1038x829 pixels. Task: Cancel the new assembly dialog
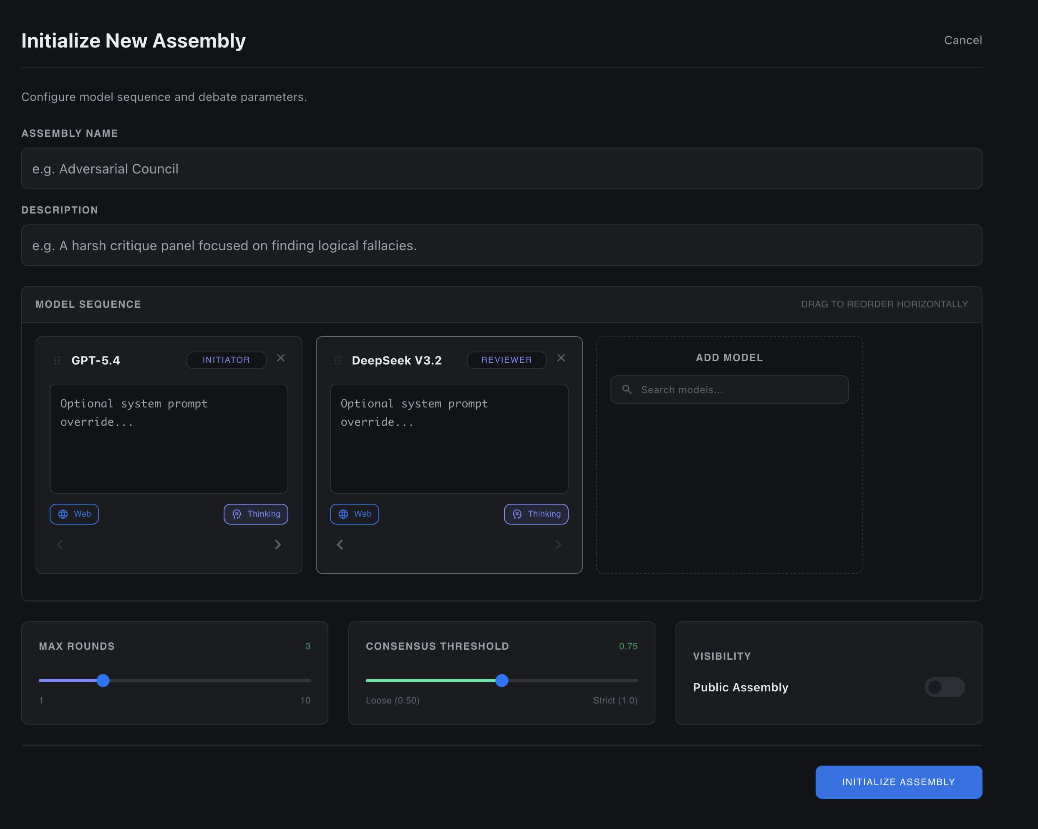[963, 40]
